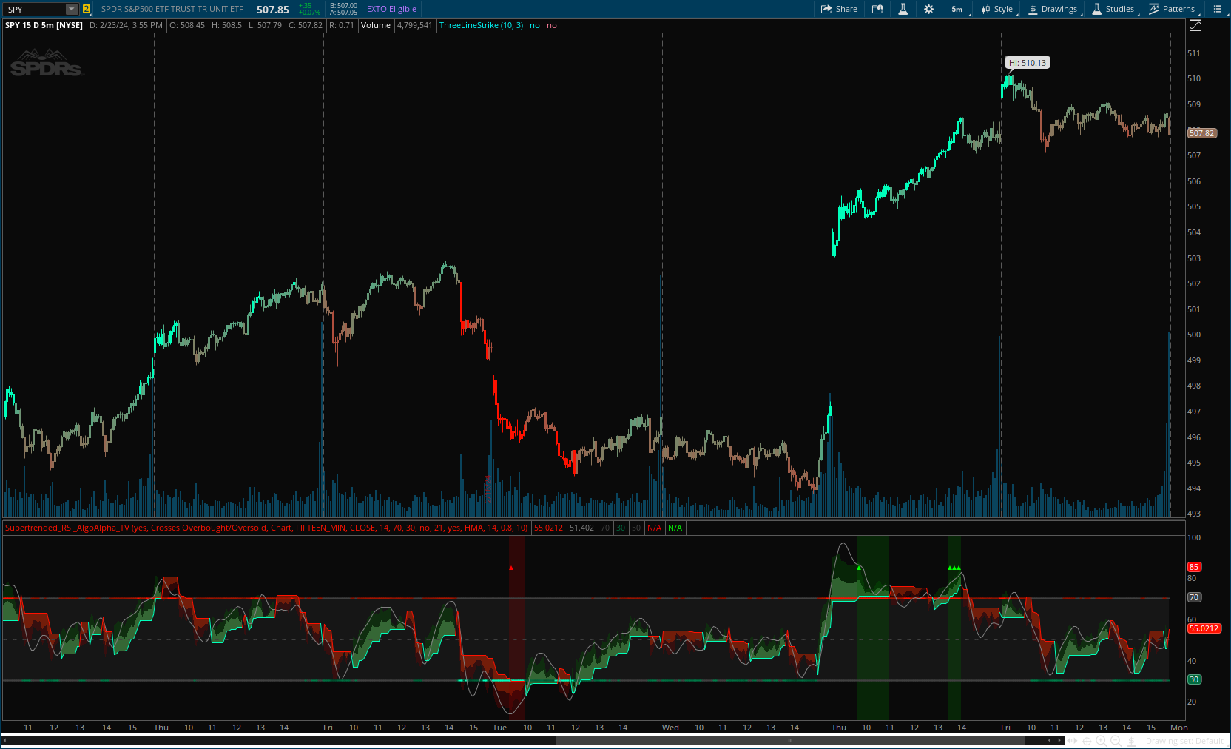Open the 5m timeframe selector
Image resolution: width=1231 pixels, height=749 pixels.
coord(958,9)
